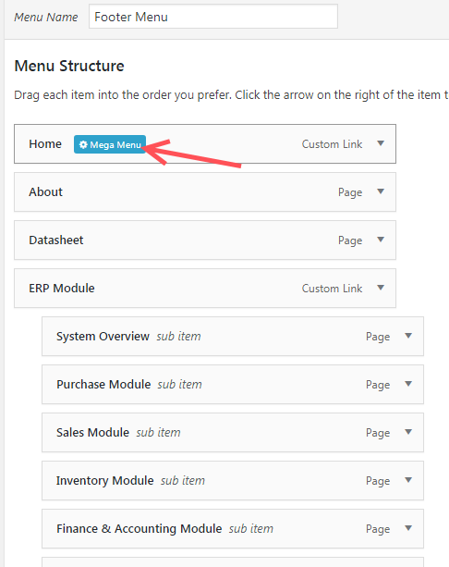Viewport: 449px width, 567px height.
Task: Expand Sales Module sub item arrow
Action: pyautogui.click(x=408, y=432)
